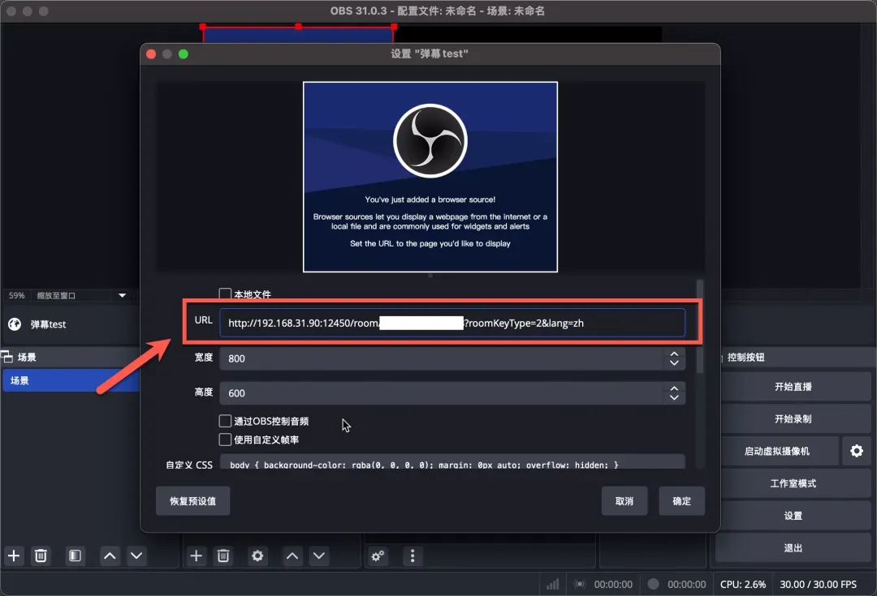Remove the source with sources trash icon
The height and width of the screenshot is (596, 877).
(x=223, y=555)
